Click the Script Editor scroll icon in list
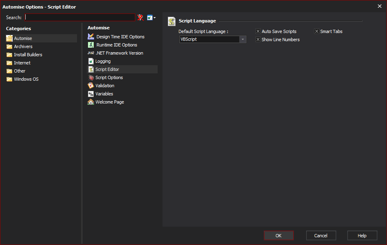 point(91,69)
